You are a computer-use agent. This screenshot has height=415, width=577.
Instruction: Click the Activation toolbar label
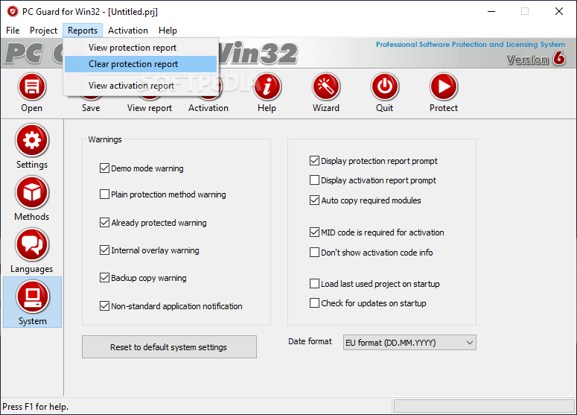click(208, 108)
